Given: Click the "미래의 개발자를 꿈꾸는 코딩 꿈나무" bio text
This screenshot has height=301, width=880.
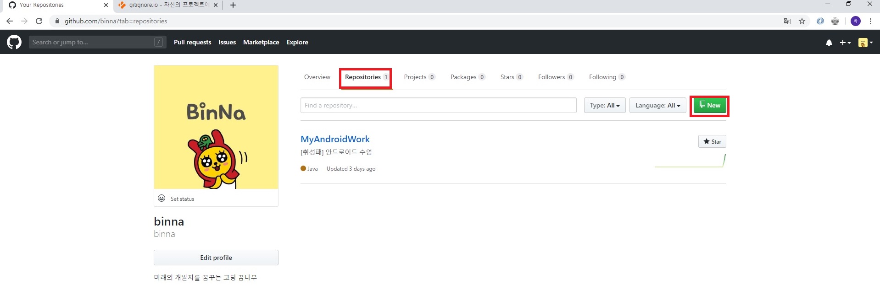Looking at the screenshot, I should click(x=205, y=277).
